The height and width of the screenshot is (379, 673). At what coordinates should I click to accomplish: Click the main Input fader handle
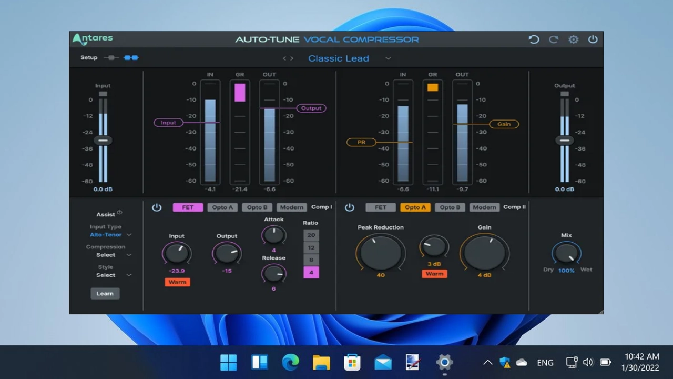103,141
